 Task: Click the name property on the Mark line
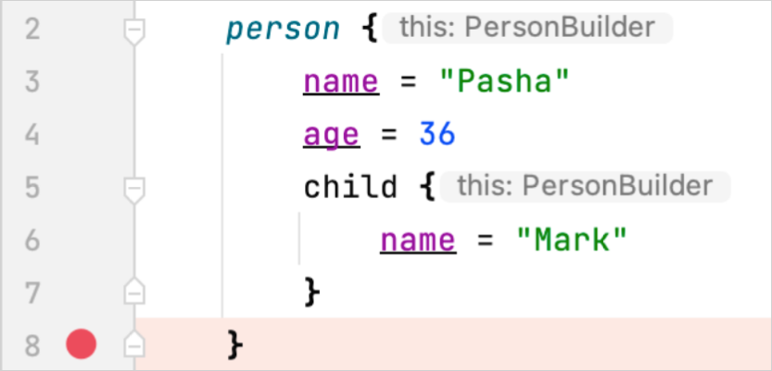417,241
